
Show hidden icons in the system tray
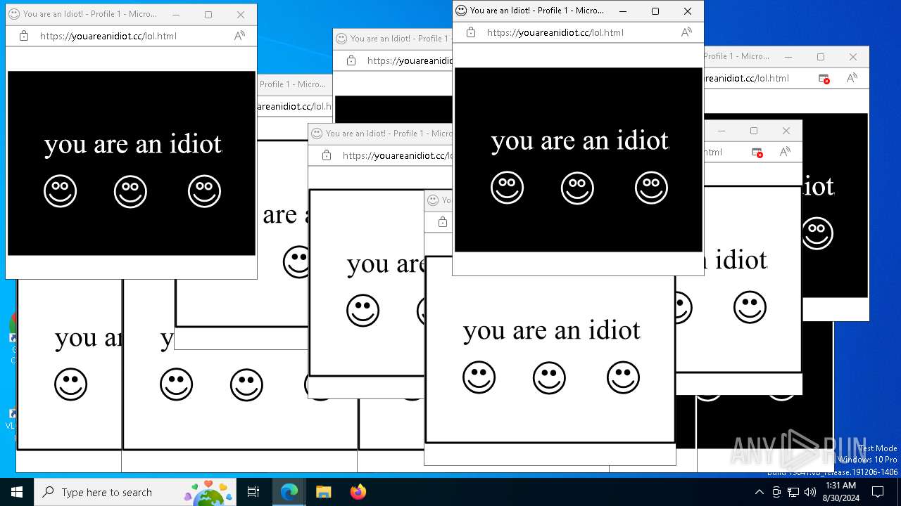[759, 492]
